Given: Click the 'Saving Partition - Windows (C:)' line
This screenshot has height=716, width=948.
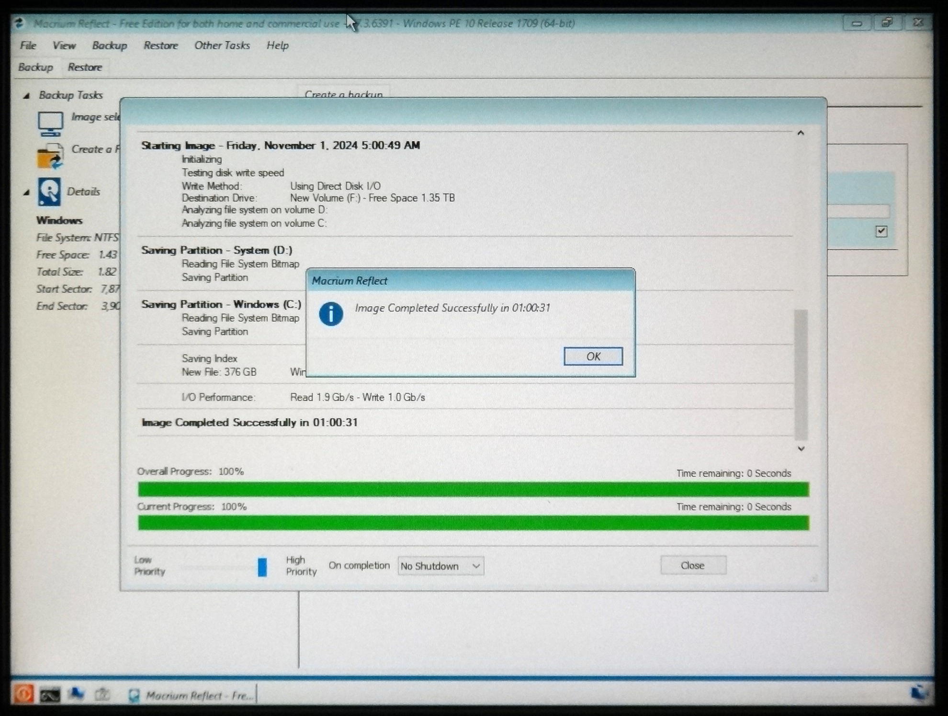Looking at the screenshot, I should 221,304.
